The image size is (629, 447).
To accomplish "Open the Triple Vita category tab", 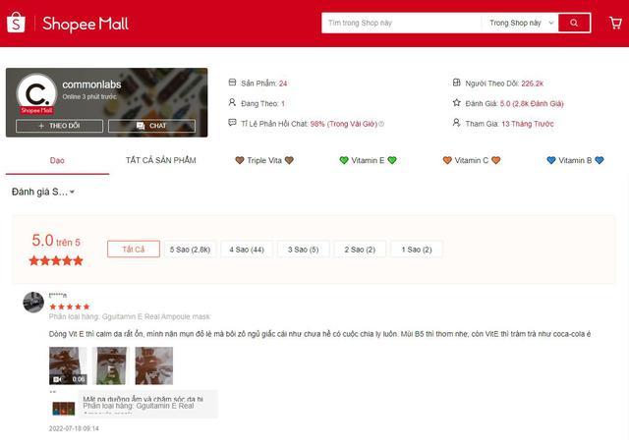I will click(264, 160).
